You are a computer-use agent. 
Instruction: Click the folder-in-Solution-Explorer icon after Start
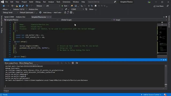click(x=72, y=6)
